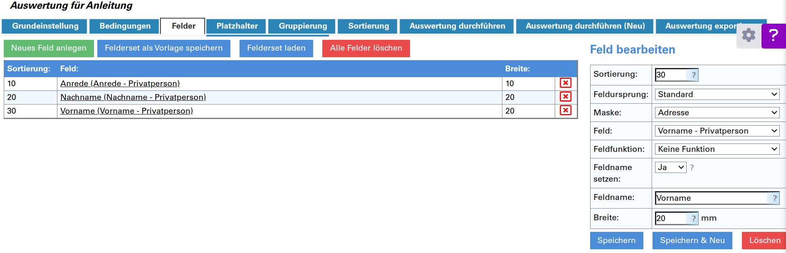Delete the Vorname field row
The image size is (786, 253).
click(566, 110)
